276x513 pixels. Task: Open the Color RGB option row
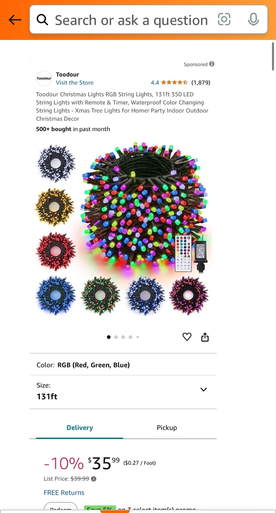pos(123,365)
